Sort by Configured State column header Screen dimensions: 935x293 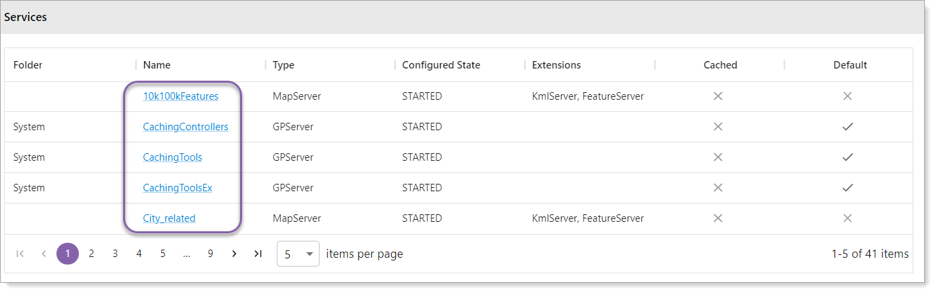[x=441, y=65]
